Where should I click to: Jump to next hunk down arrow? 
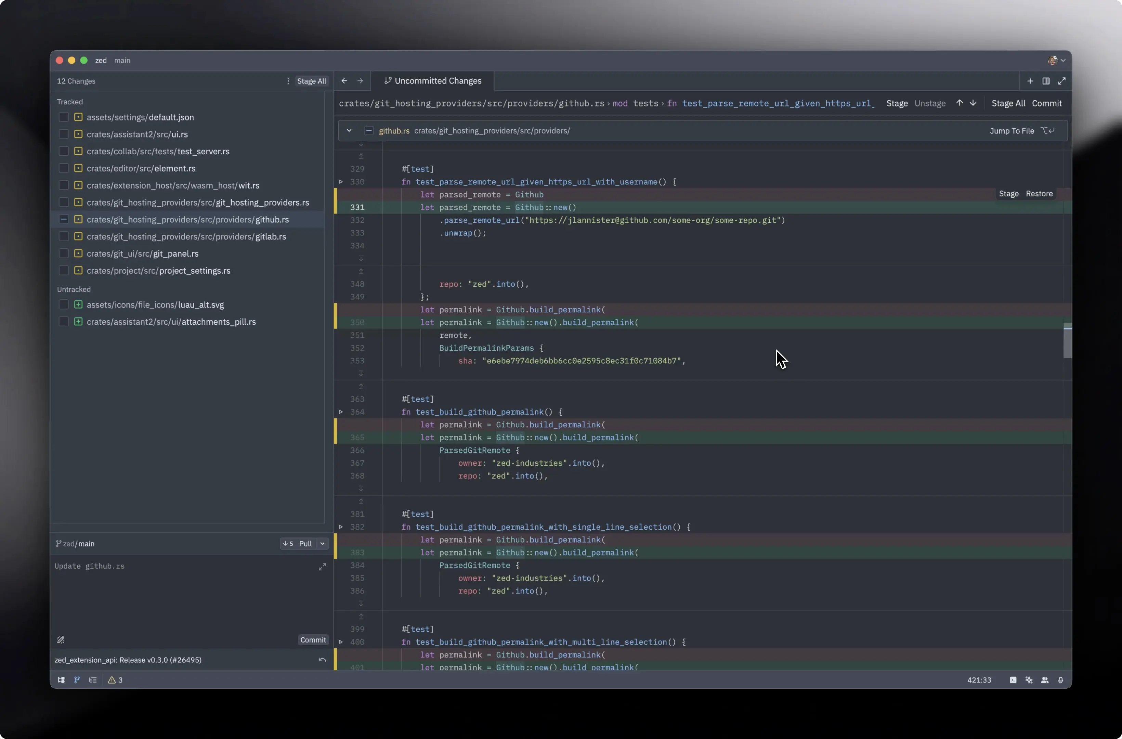(973, 103)
